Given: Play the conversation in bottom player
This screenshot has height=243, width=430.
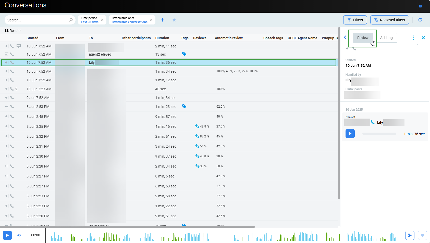Looking at the screenshot, I should click(7, 235).
